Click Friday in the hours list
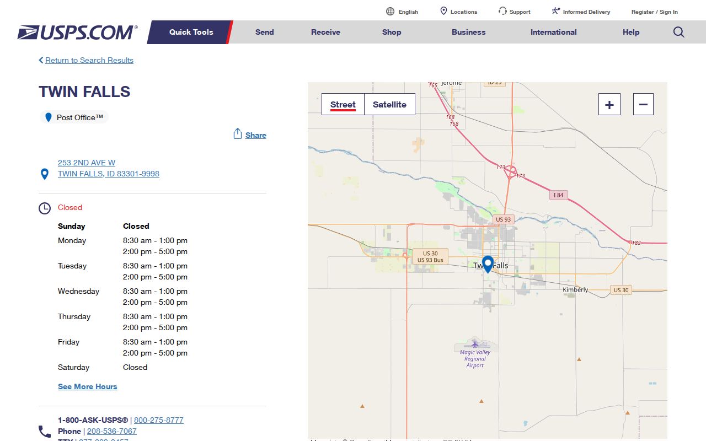Viewport: 706px width, 441px height. click(69, 342)
